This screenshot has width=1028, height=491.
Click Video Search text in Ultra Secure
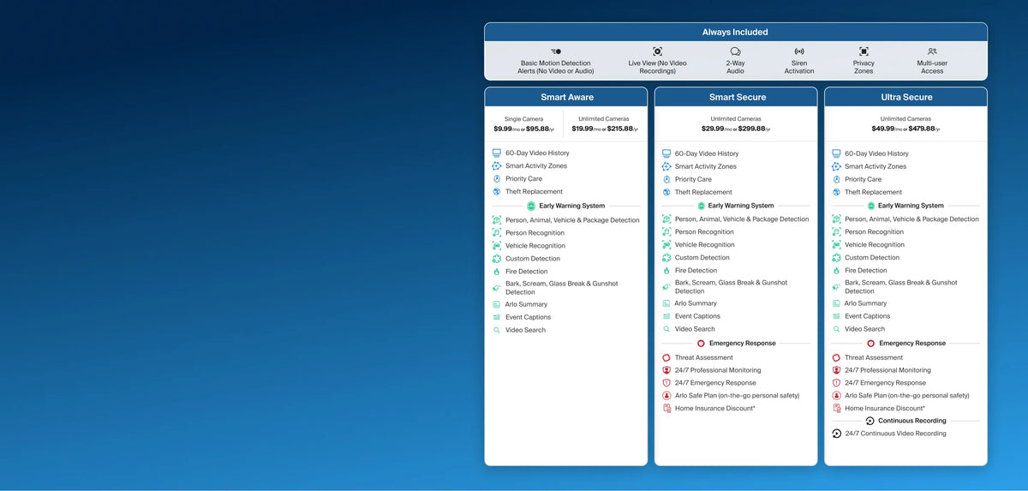pos(864,329)
